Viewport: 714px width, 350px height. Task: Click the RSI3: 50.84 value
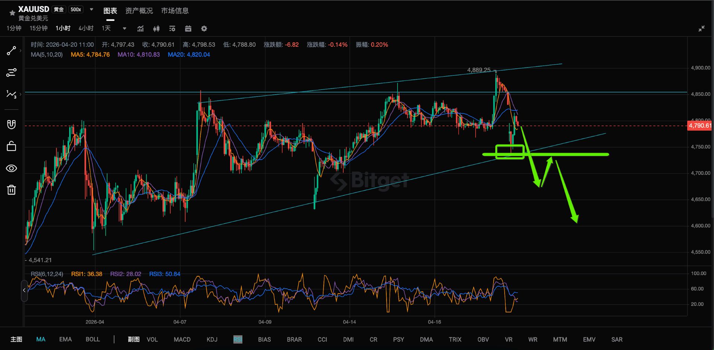165,274
